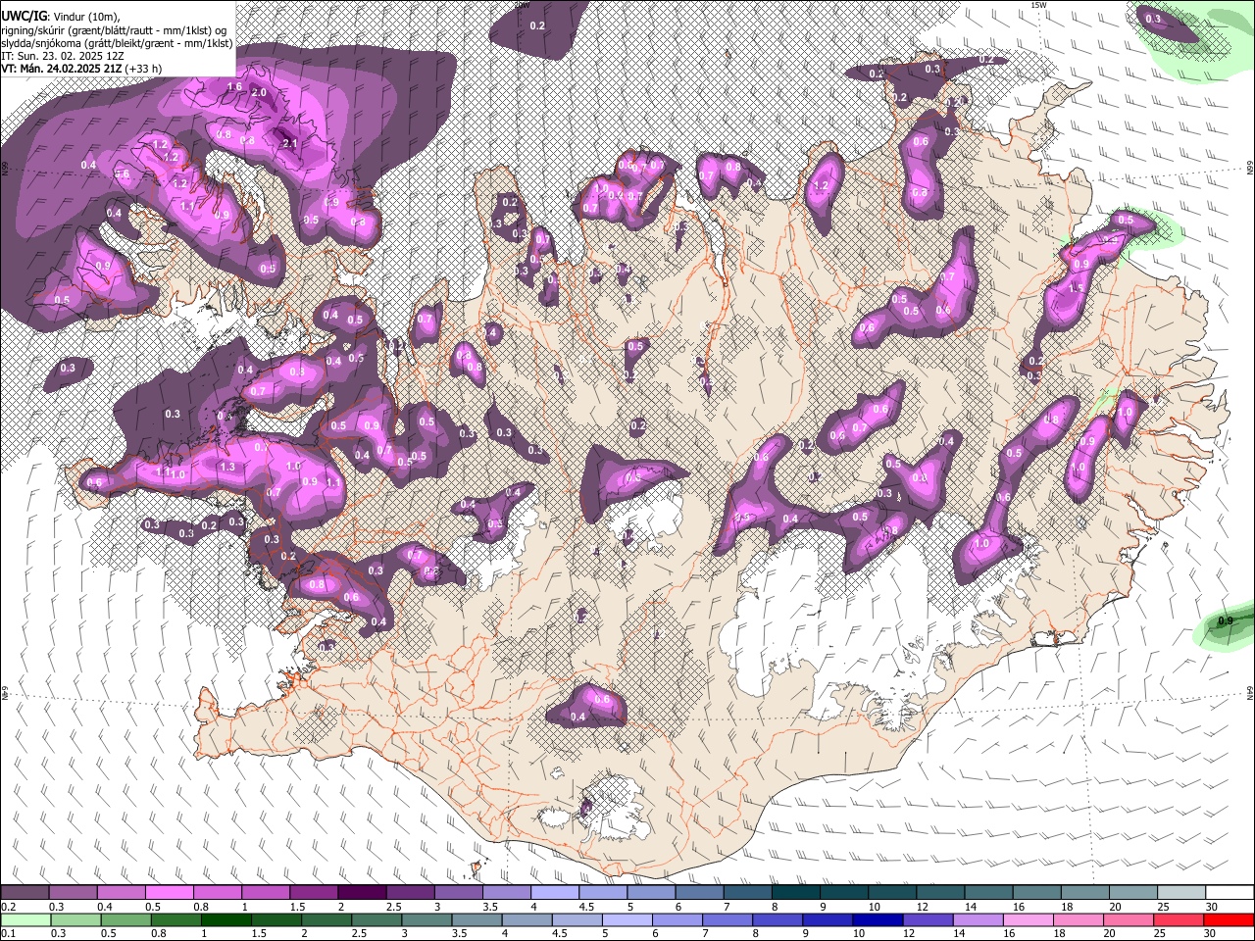
Task: Click top-row lavender swatch between 4 and 4.5
Action: pyautogui.click(x=555, y=892)
